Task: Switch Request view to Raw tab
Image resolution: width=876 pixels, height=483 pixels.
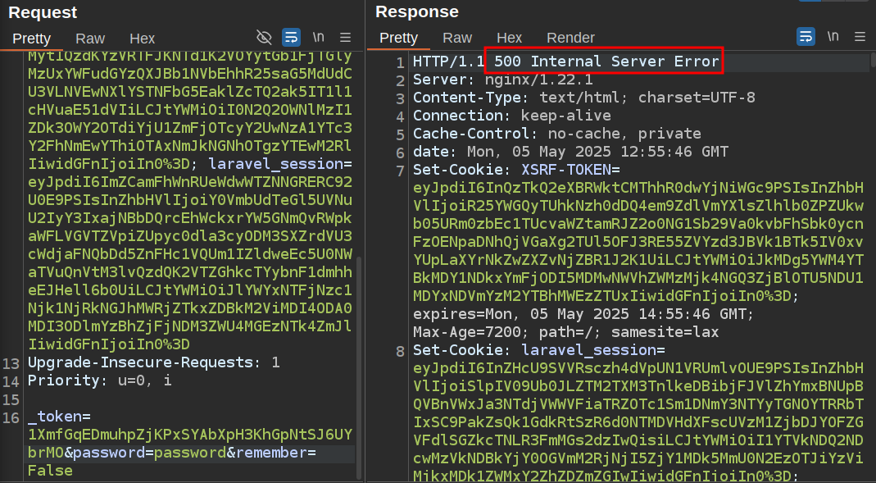Action: tap(90, 39)
